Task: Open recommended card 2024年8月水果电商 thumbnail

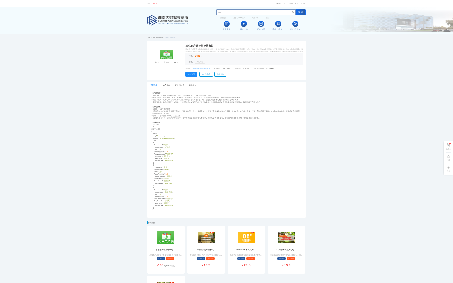Action: click(246, 238)
